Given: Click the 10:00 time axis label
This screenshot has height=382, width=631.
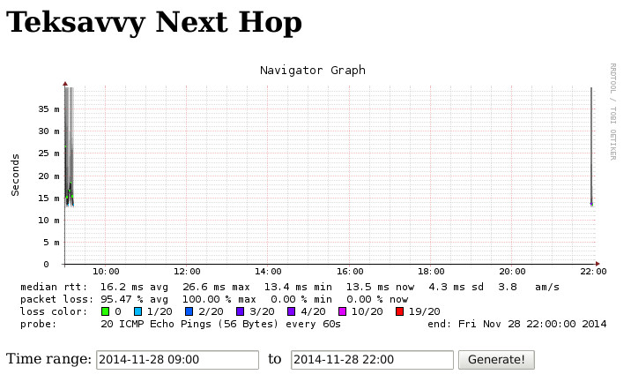Looking at the screenshot, I should click(x=106, y=272).
